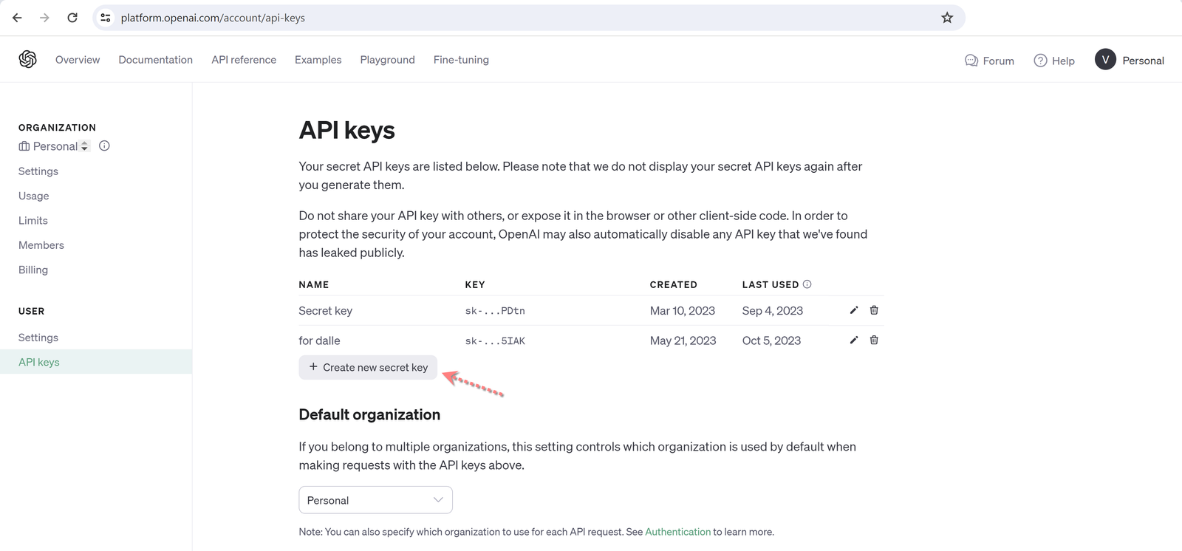Go to Fine-tuning
The image size is (1182, 551).
461,60
